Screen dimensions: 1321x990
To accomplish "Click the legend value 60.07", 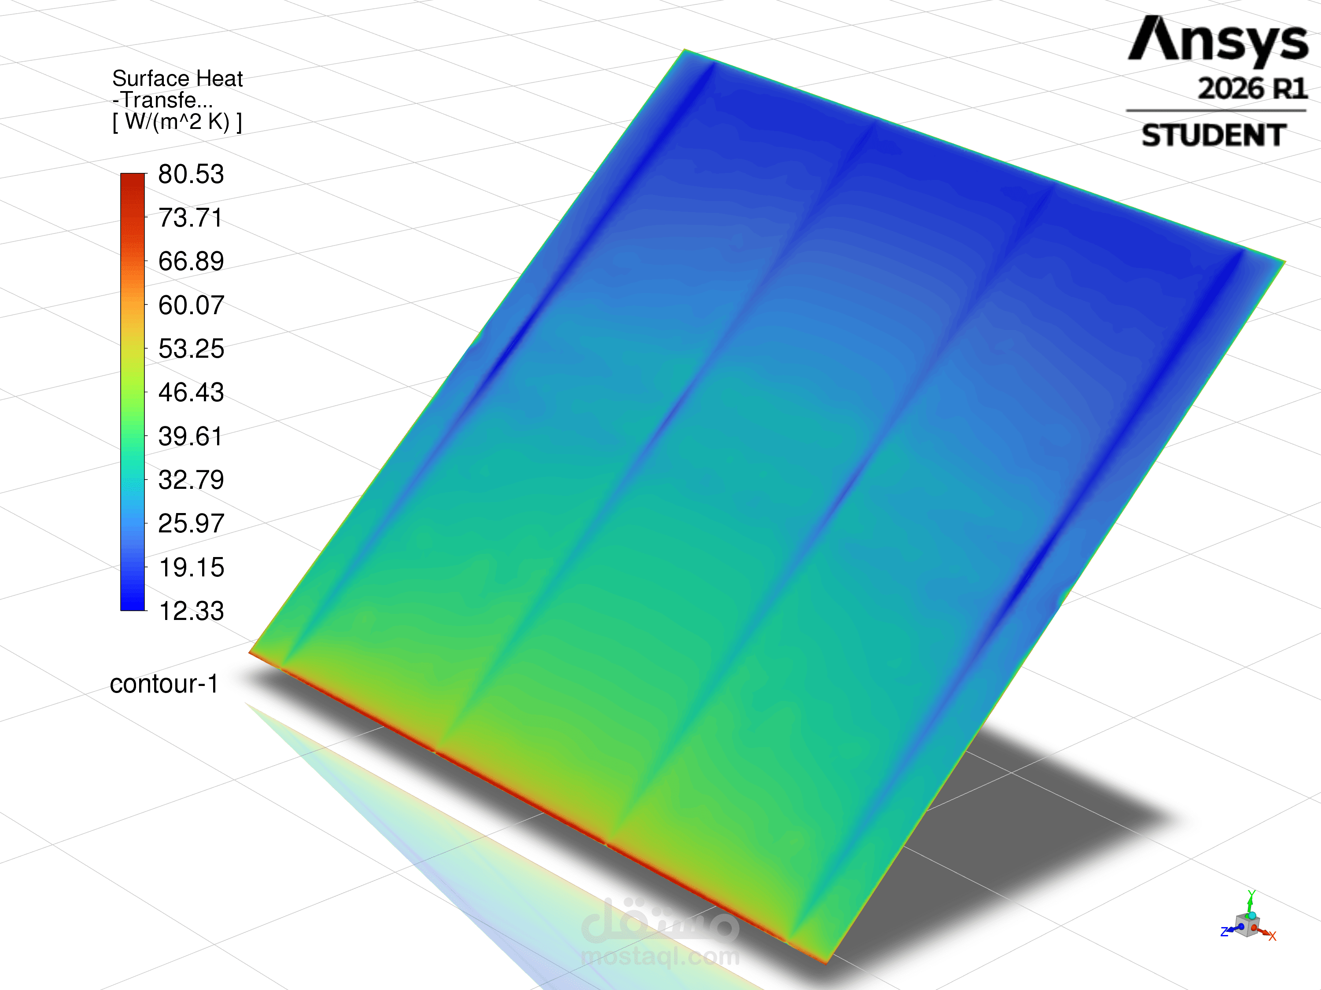I will [x=191, y=305].
